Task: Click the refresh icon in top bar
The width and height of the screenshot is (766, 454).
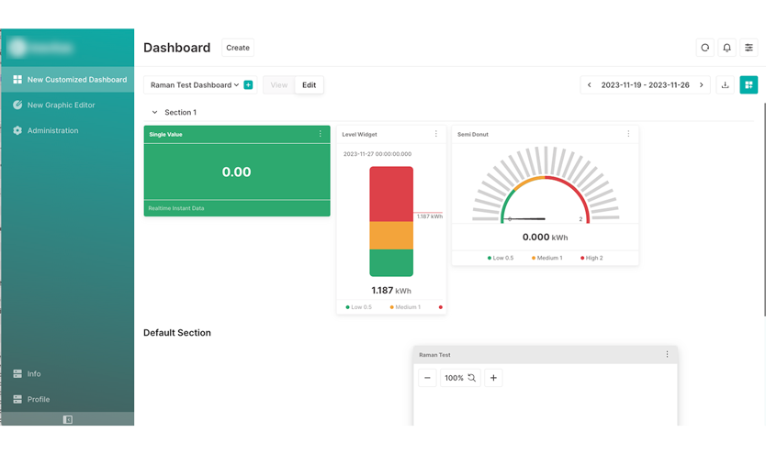Action: [704, 48]
